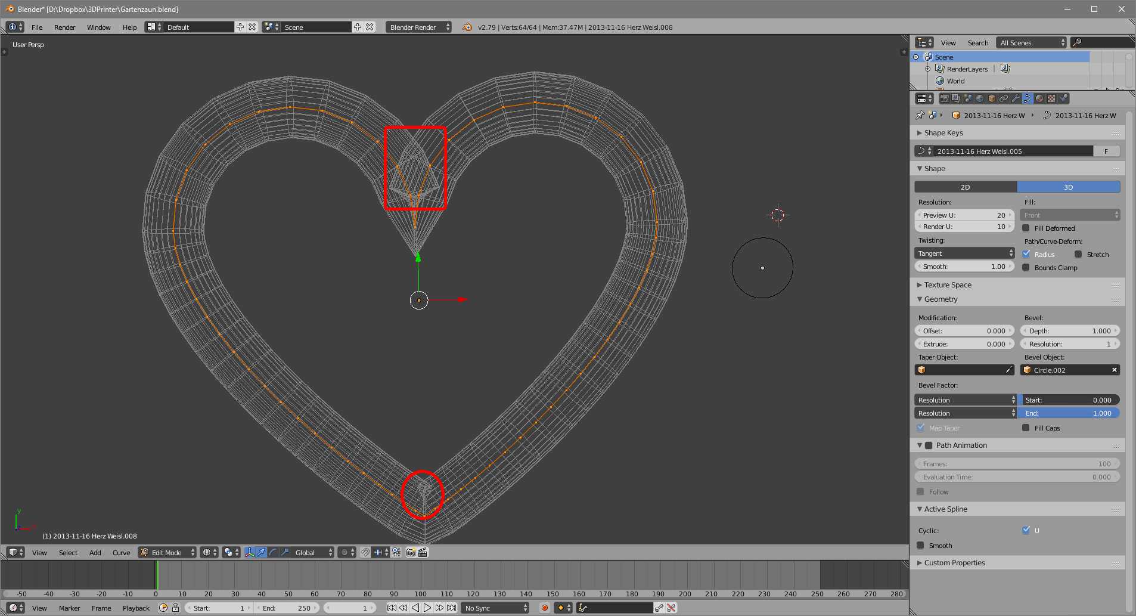Enable the Fill Caps checkbox
Screen dimensions: 1136x616
(1026, 428)
